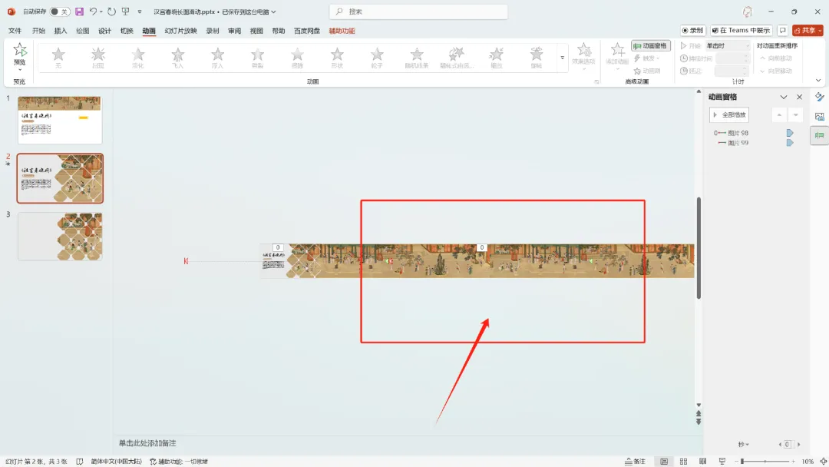Toggle the 自动保存 (AutoSave) switch
Screen dimensions: 829x467
pyautogui.click(x=60, y=12)
